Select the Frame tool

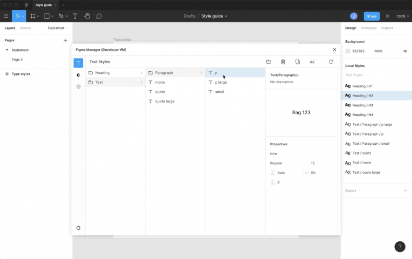click(33, 16)
